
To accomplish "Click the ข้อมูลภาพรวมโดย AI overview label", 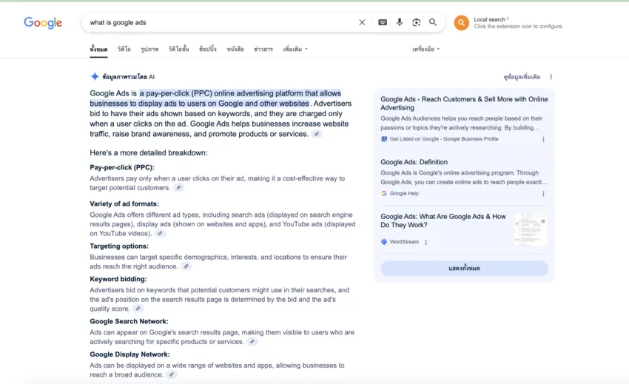I will (128, 77).
